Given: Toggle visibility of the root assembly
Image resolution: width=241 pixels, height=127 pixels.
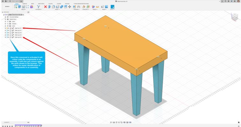Looking at the screenshot, I should click(7, 15).
